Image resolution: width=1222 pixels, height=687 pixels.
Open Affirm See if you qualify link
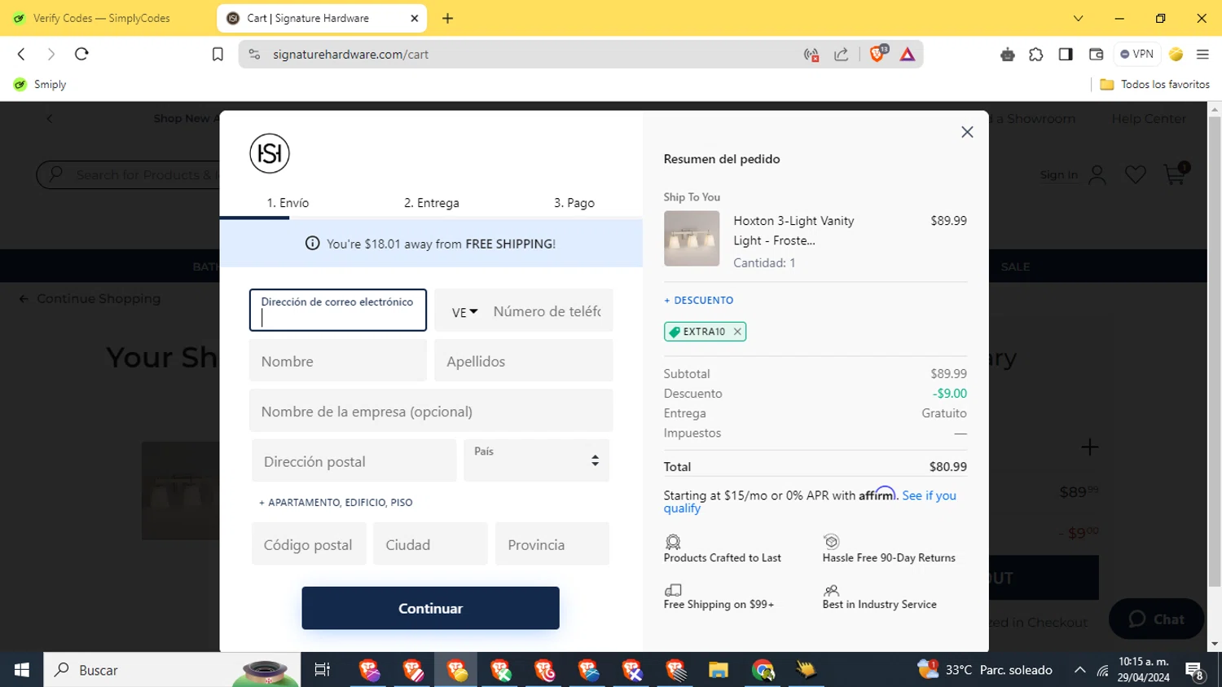pos(810,501)
